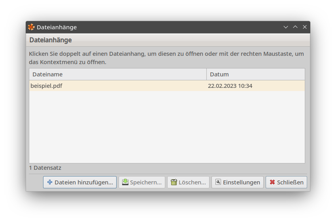Click the Dateianhänge window title text

(x=57, y=27)
